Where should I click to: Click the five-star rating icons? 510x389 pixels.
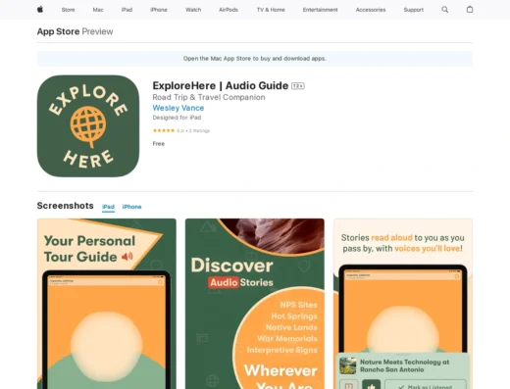coord(164,130)
